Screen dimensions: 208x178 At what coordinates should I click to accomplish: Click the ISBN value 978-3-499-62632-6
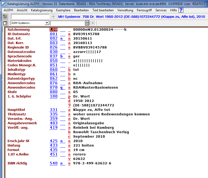point(92,163)
